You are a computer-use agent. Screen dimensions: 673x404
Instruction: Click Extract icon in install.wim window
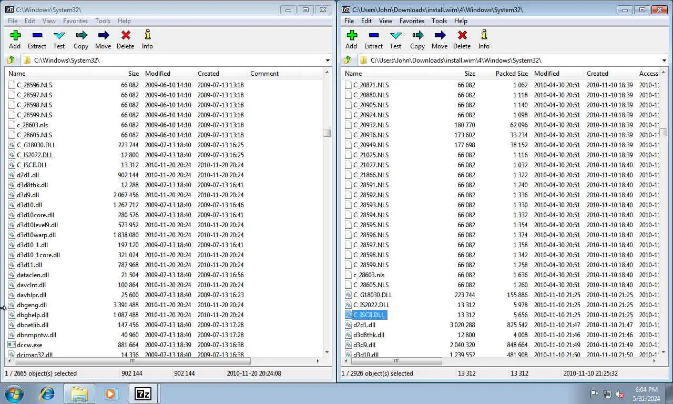(x=373, y=35)
